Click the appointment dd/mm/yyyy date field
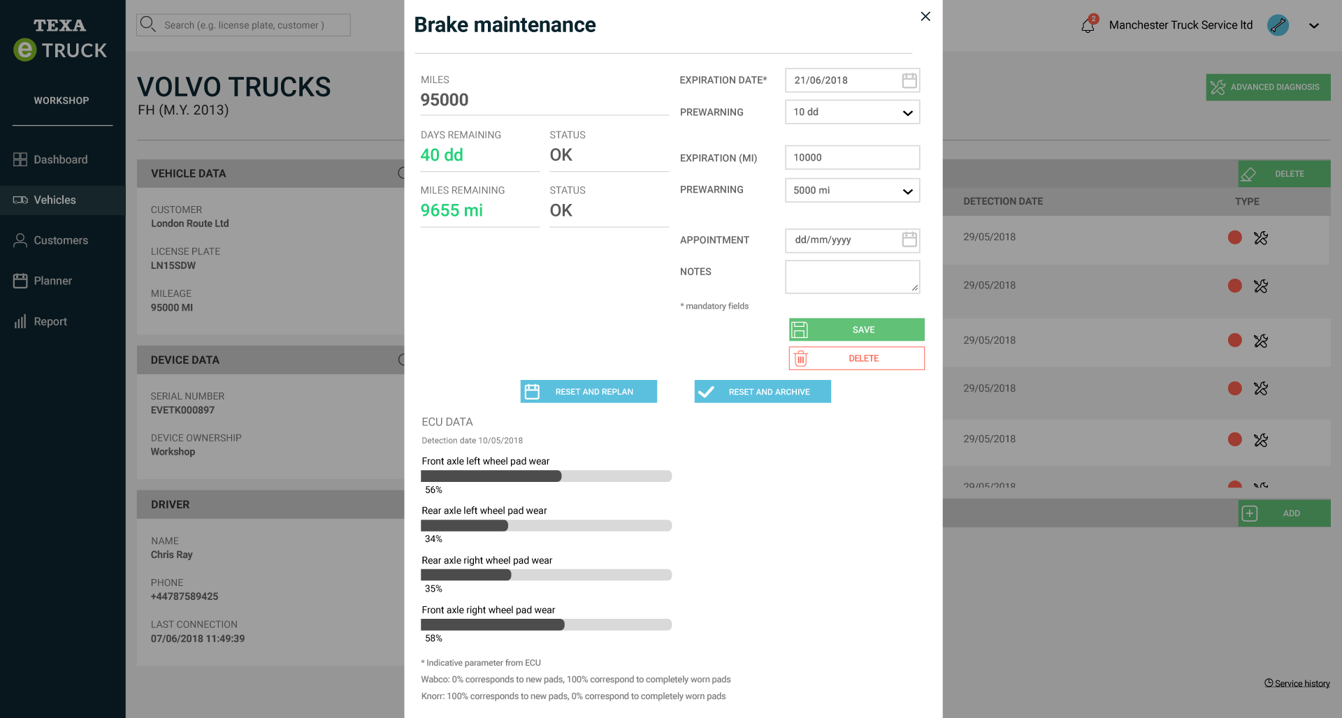The height and width of the screenshot is (718, 1342). pyautogui.click(x=852, y=240)
